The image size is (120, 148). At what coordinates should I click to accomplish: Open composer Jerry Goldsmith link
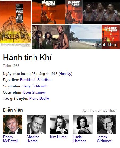[35, 86]
